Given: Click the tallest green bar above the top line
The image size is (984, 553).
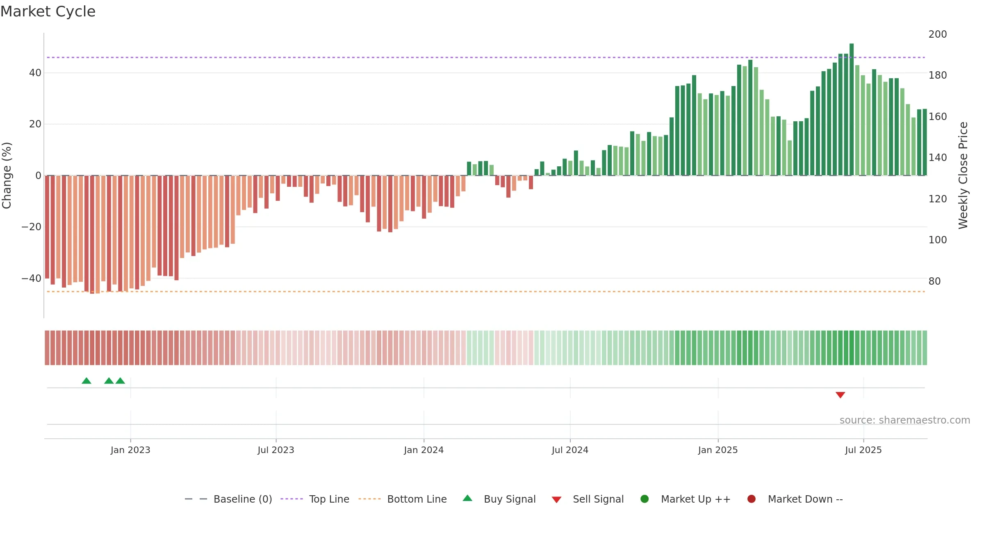Looking at the screenshot, I should coord(852,109).
